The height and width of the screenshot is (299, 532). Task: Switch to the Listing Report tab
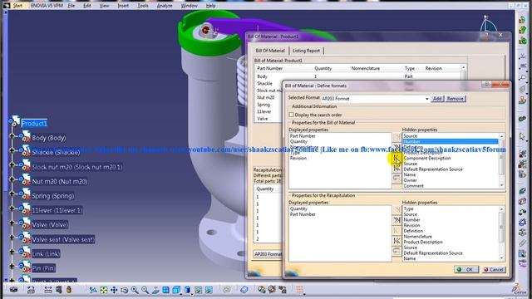tap(306, 51)
